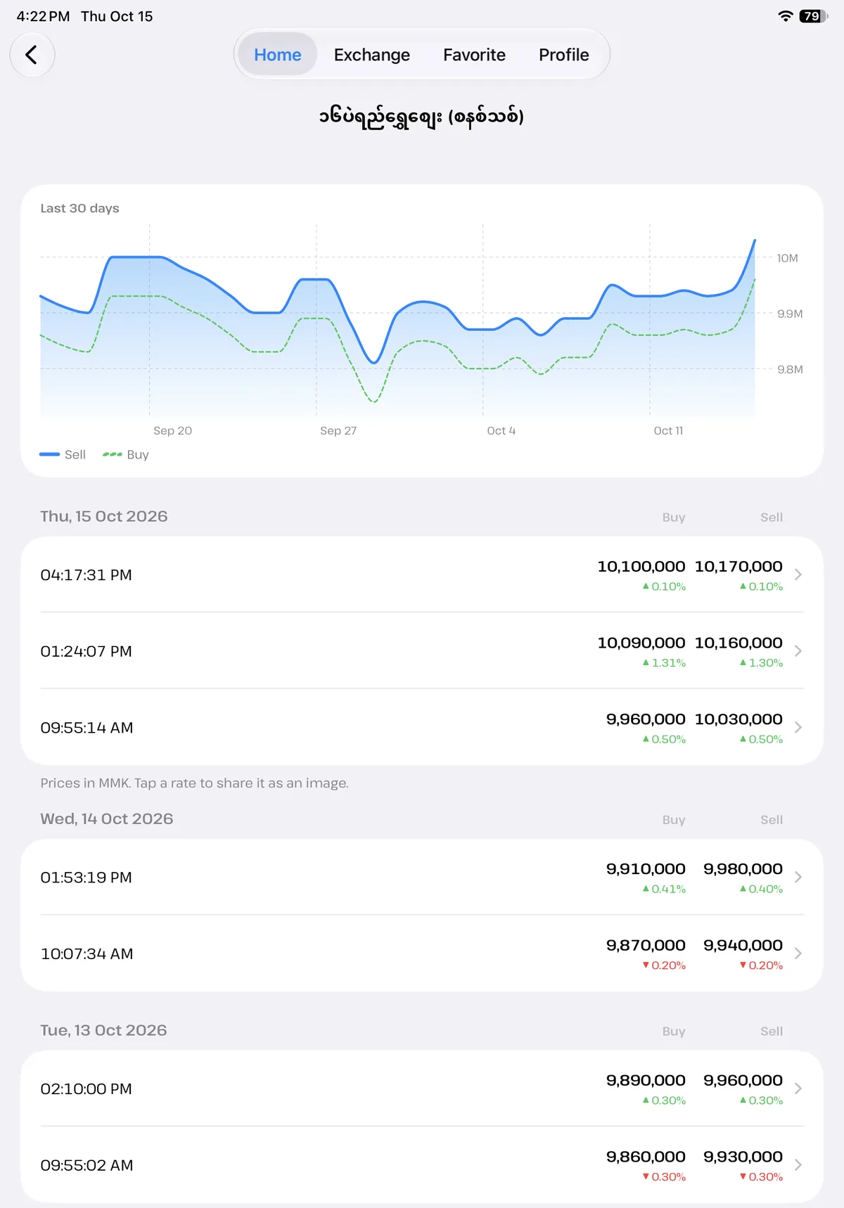
Task: Tap the back arrow button
Action: point(32,55)
